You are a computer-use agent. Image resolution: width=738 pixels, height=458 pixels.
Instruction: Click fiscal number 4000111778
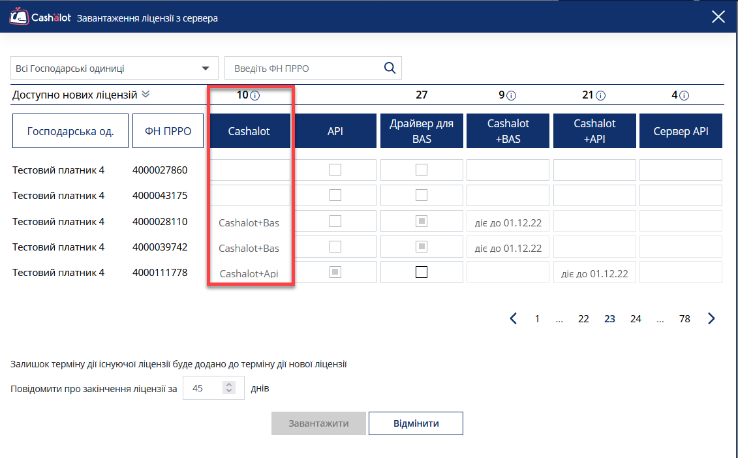click(x=160, y=272)
